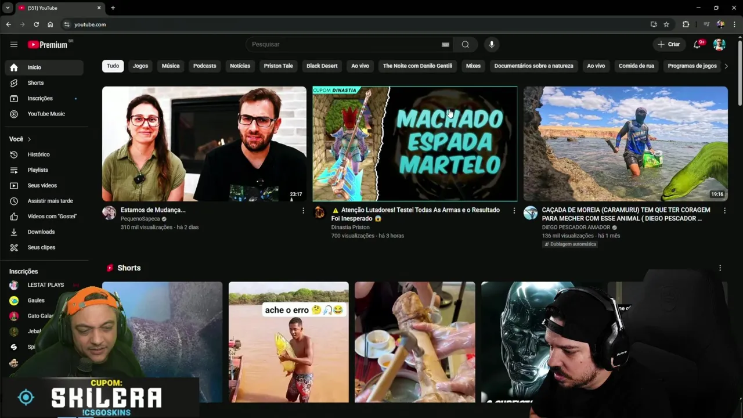Viewport: 743px width, 418px height.
Task: Select the Notícias filter chip
Action: [x=240, y=66]
